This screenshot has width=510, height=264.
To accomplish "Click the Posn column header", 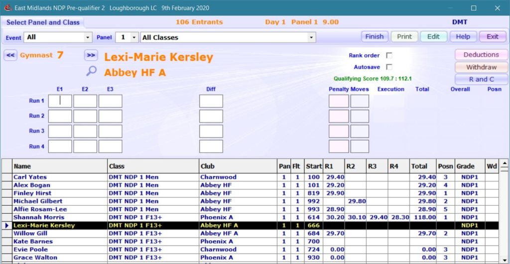I will click(445, 166).
